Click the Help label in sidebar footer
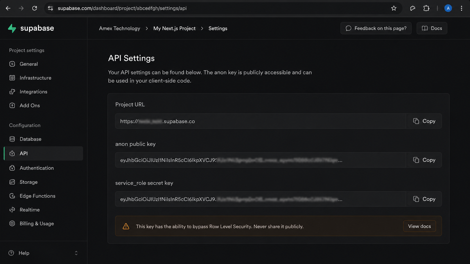 point(24,253)
